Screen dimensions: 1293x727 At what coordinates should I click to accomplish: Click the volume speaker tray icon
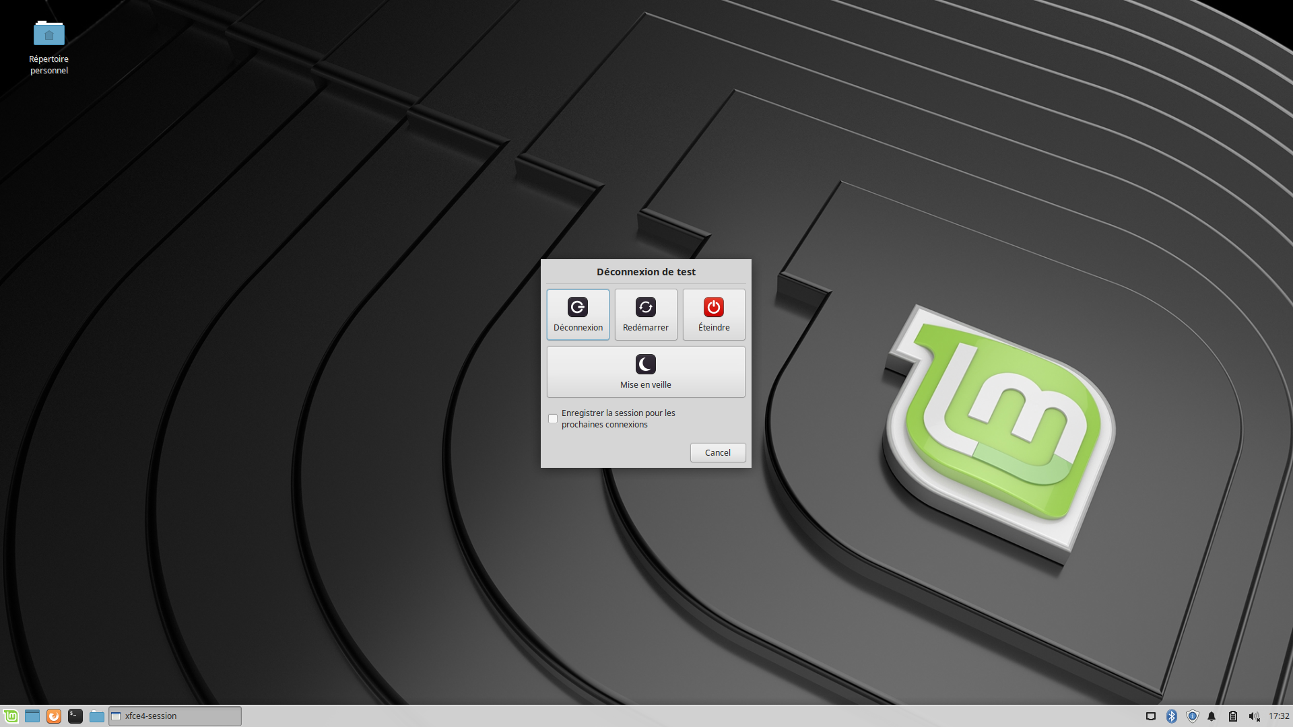tap(1254, 716)
